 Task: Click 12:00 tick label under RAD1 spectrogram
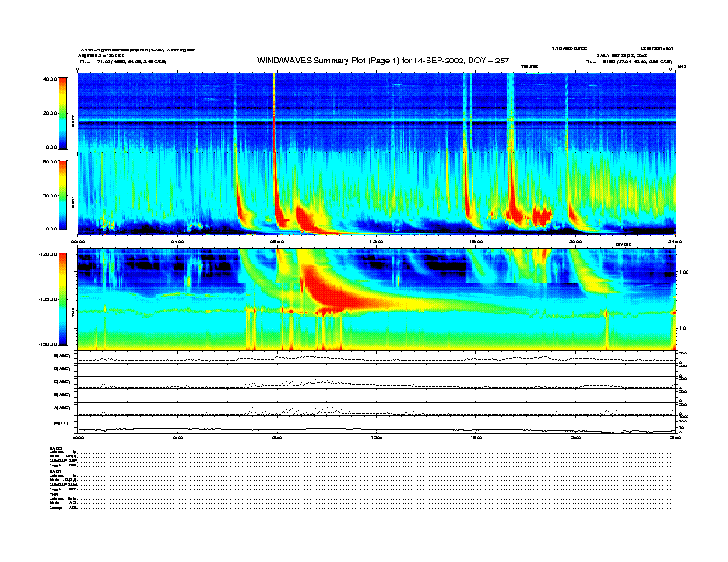click(377, 242)
